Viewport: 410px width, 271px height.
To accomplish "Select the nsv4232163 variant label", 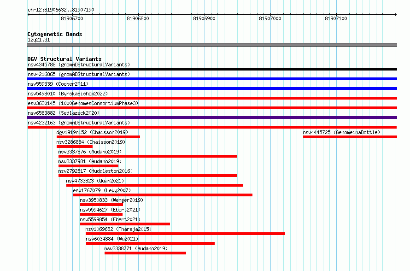I will tap(79, 123).
